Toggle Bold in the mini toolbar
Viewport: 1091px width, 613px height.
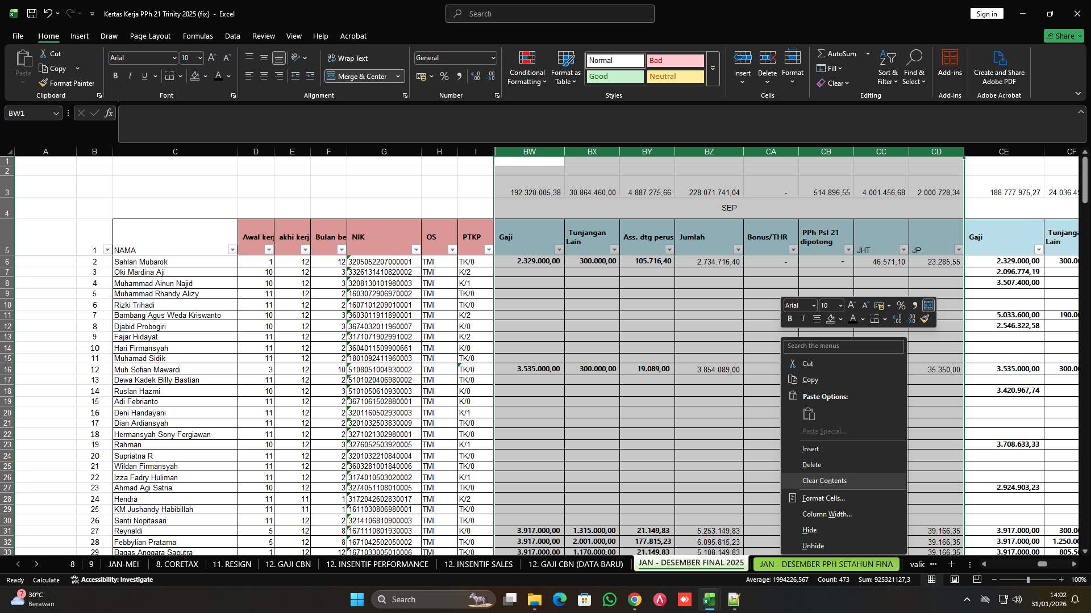click(x=789, y=318)
